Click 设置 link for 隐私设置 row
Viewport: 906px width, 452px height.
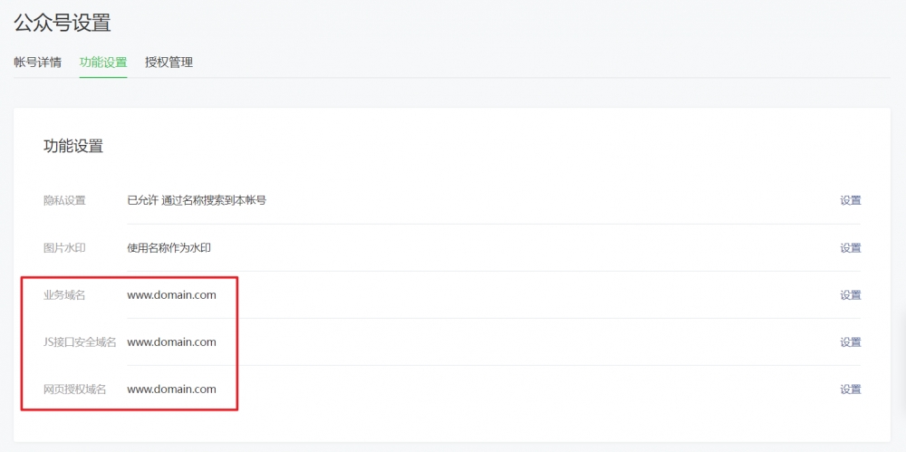pyautogui.click(x=851, y=200)
